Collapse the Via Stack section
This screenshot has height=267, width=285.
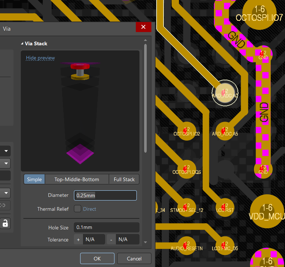point(23,43)
